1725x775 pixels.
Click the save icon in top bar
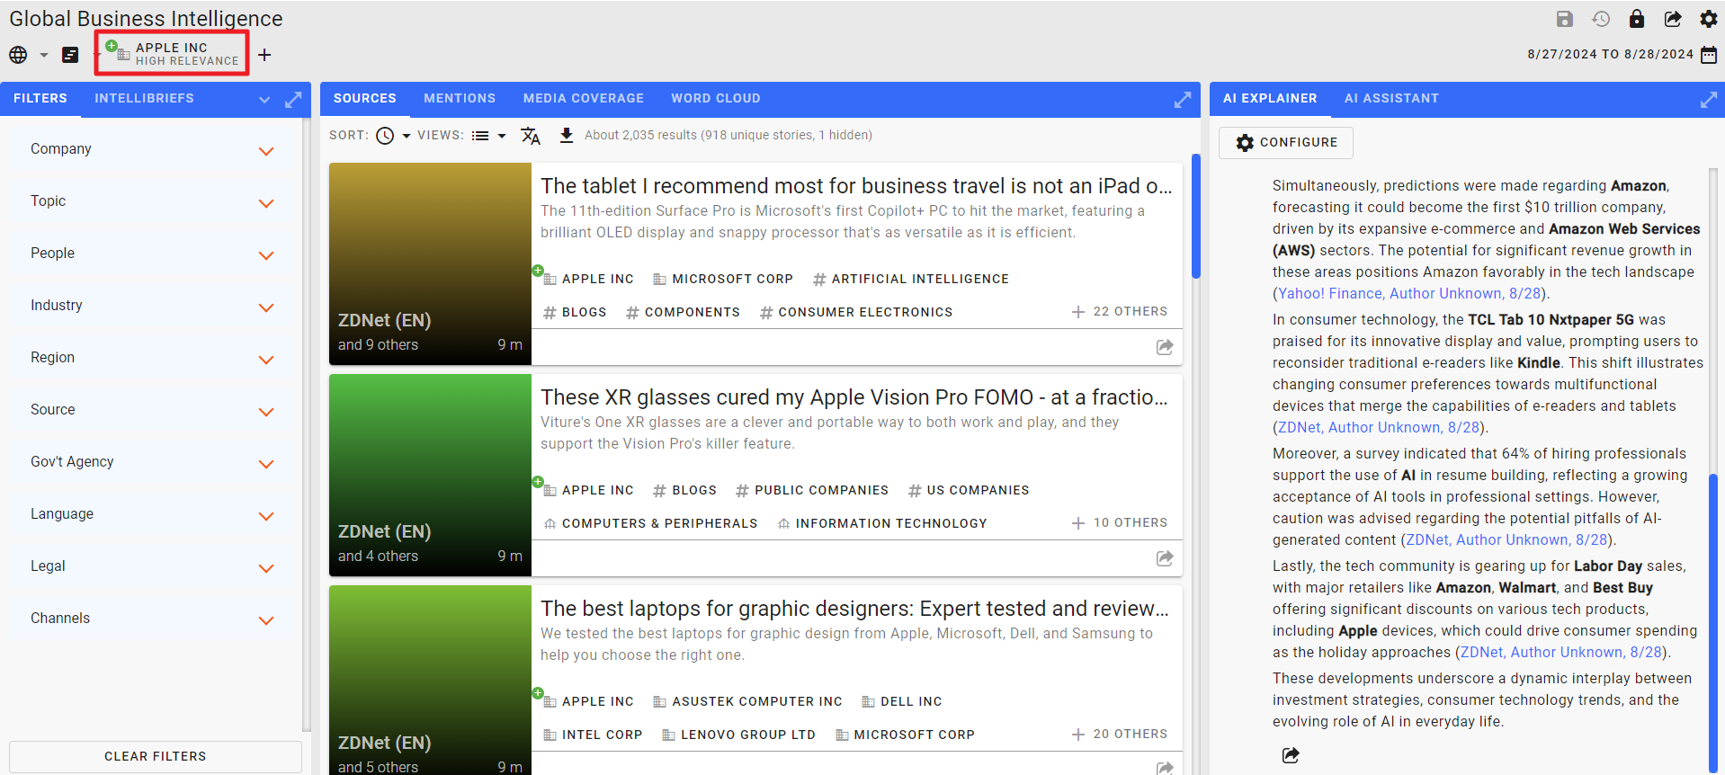click(1565, 19)
